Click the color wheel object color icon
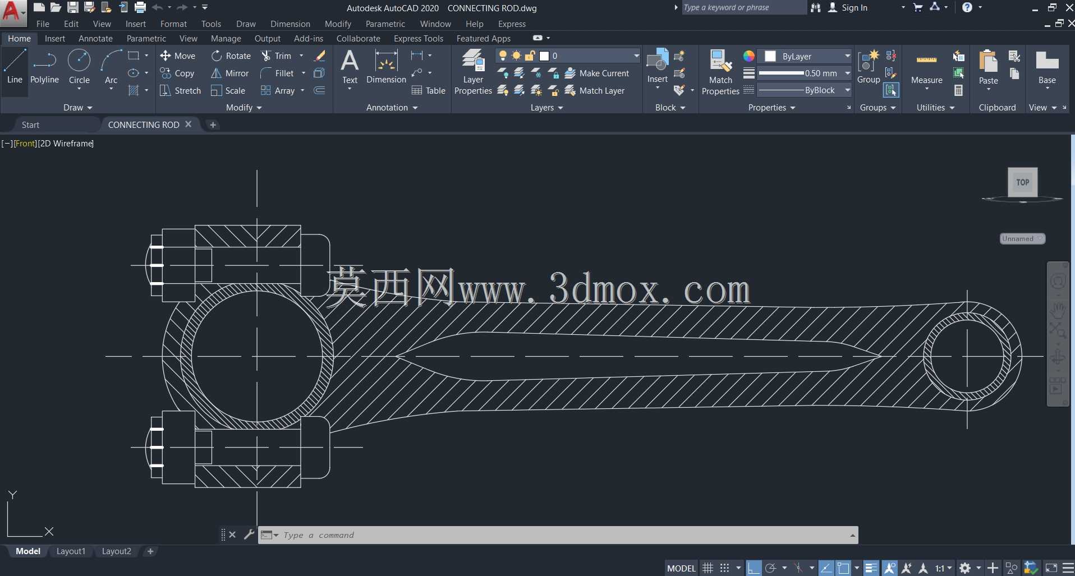This screenshot has width=1075, height=576. coord(748,56)
